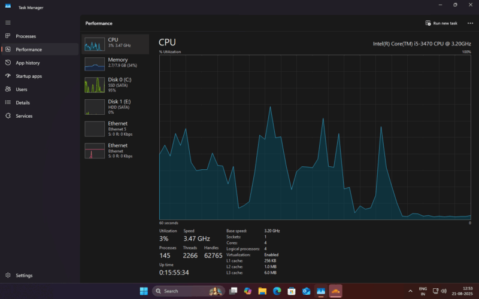Click the taskbar Search box
Screen dimensions: 479x299
(189, 291)
